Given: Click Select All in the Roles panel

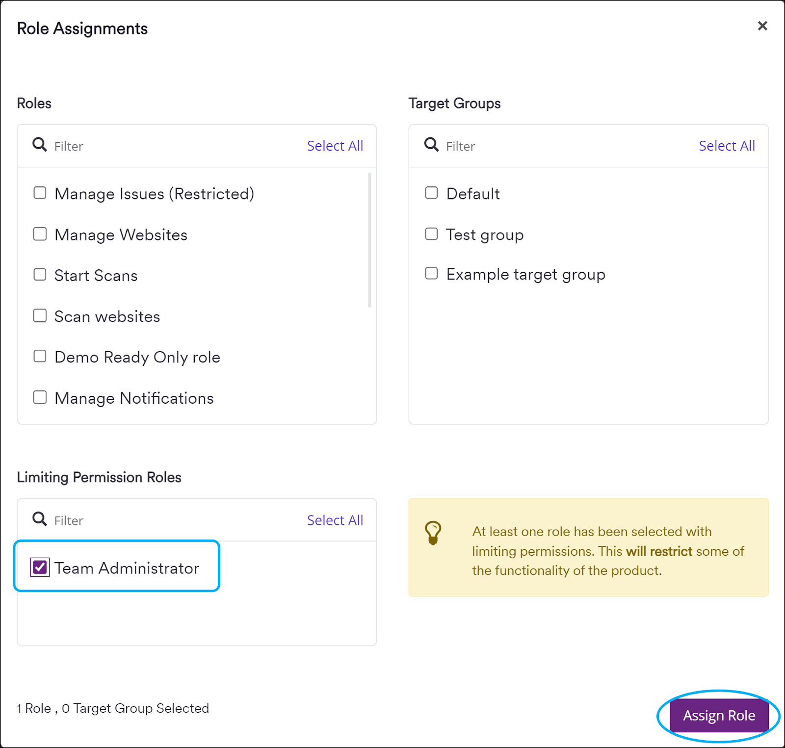Looking at the screenshot, I should (x=335, y=145).
